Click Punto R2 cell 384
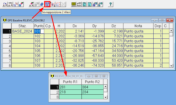The height and width of the screenshot is (105, 176). click(x=92, y=87)
